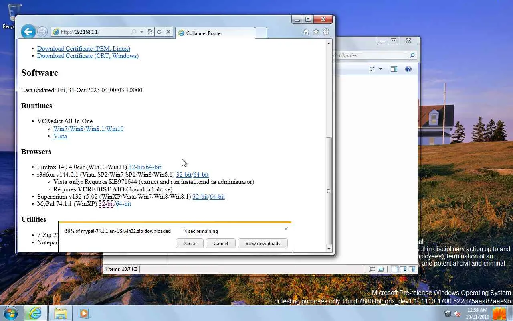The image size is (513, 321).
Task: Cancel the mypal zip download
Action: click(x=221, y=244)
